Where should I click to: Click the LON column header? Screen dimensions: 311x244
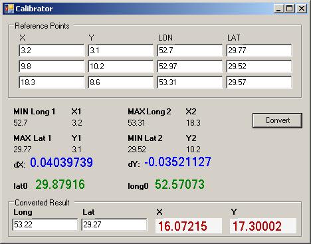click(x=165, y=38)
